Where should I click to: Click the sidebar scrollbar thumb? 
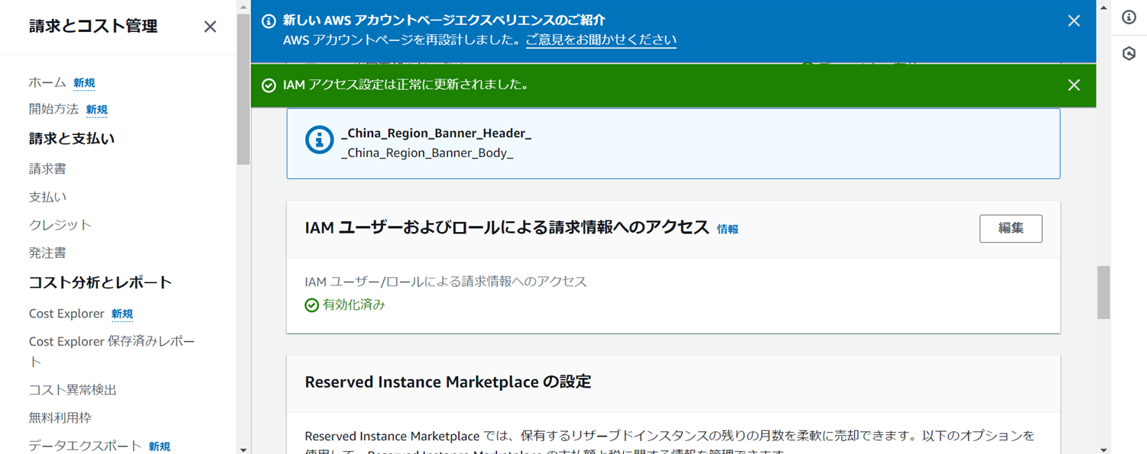click(x=243, y=89)
